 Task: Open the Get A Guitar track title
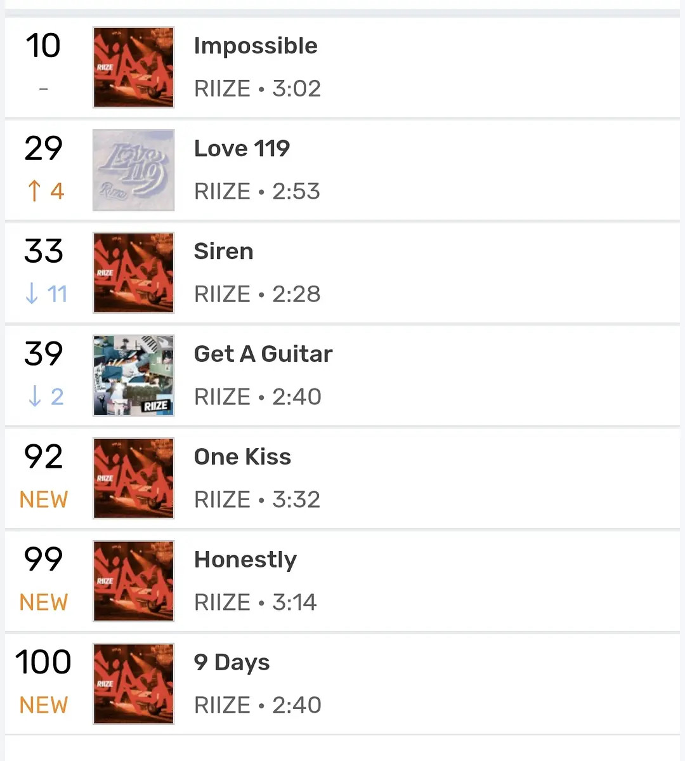[263, 354]
